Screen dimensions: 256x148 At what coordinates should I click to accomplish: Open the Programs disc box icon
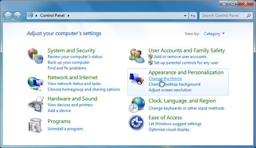[35, 125]
